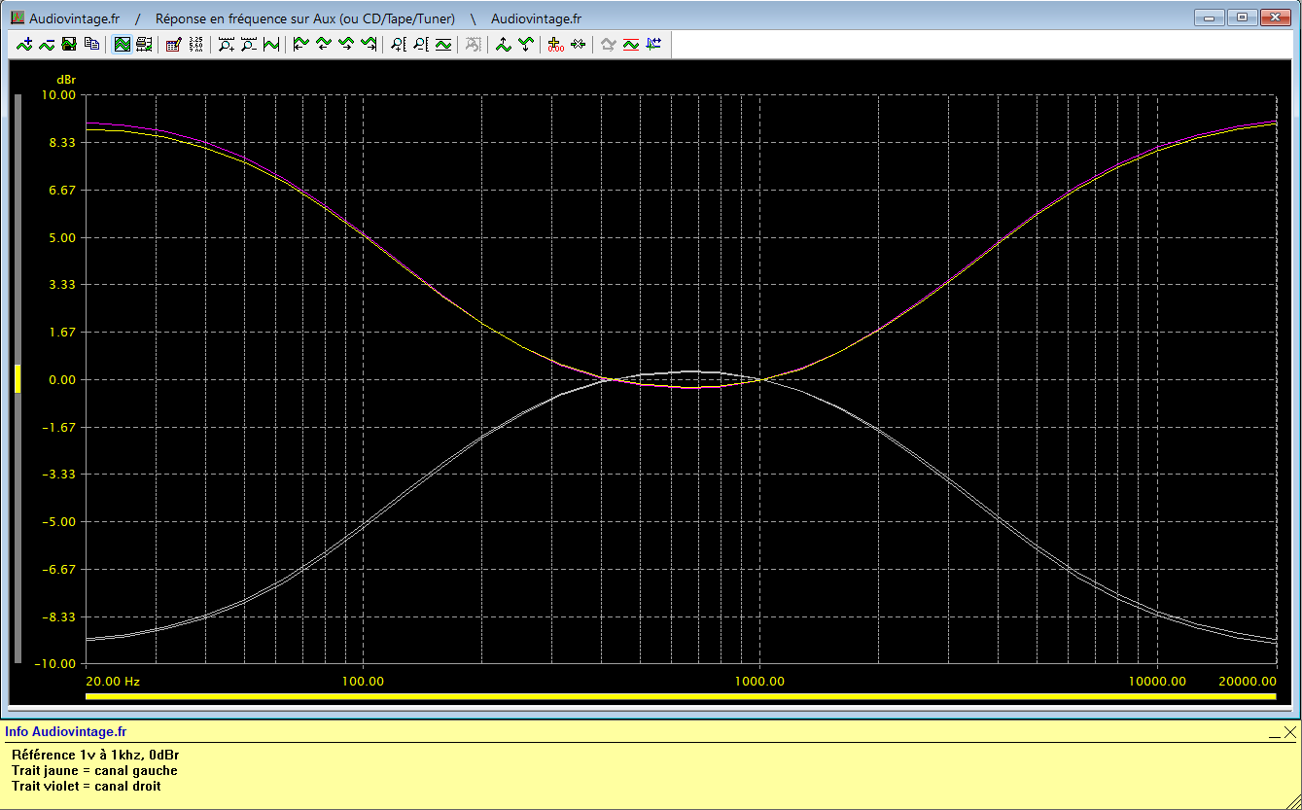This screenshot has width=1302, height=810.
Task: Jump to the curve start with the left-bar arrow icon
Action: pos(300,44)
